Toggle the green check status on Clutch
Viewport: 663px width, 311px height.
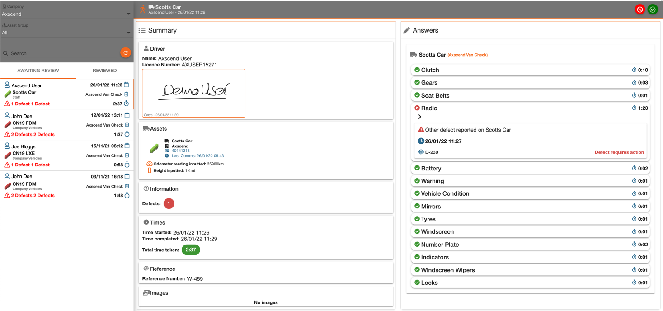click(417, 70)
